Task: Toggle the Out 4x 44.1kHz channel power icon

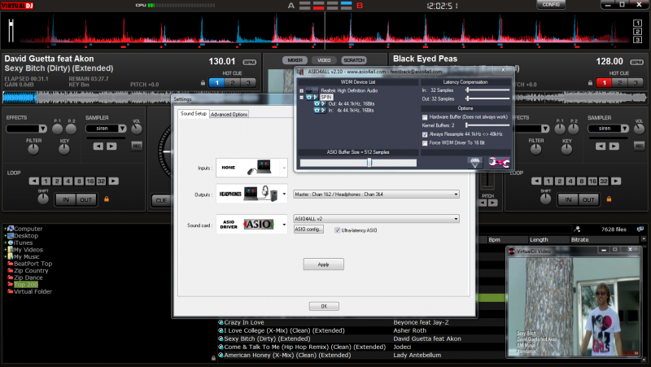Action: [x=317, y=104]
